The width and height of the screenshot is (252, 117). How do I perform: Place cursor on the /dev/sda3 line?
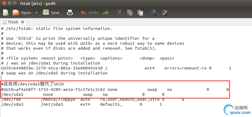pos(55,105)
